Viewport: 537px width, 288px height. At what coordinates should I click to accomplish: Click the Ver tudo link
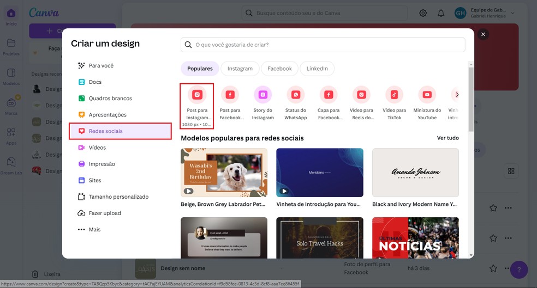(448, 138)
